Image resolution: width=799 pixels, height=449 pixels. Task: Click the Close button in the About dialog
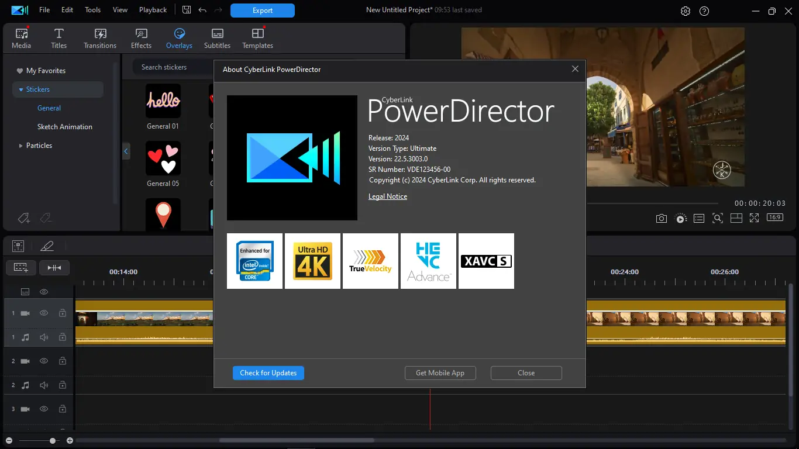[x=526, y=373]
